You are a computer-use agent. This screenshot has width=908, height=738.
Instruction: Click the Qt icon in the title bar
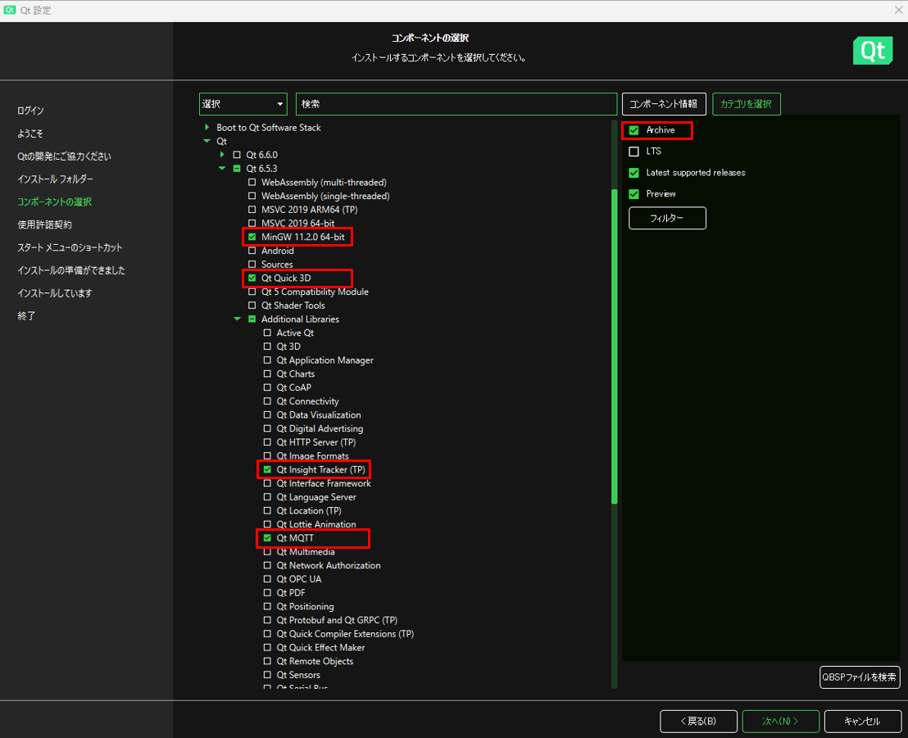11,10
